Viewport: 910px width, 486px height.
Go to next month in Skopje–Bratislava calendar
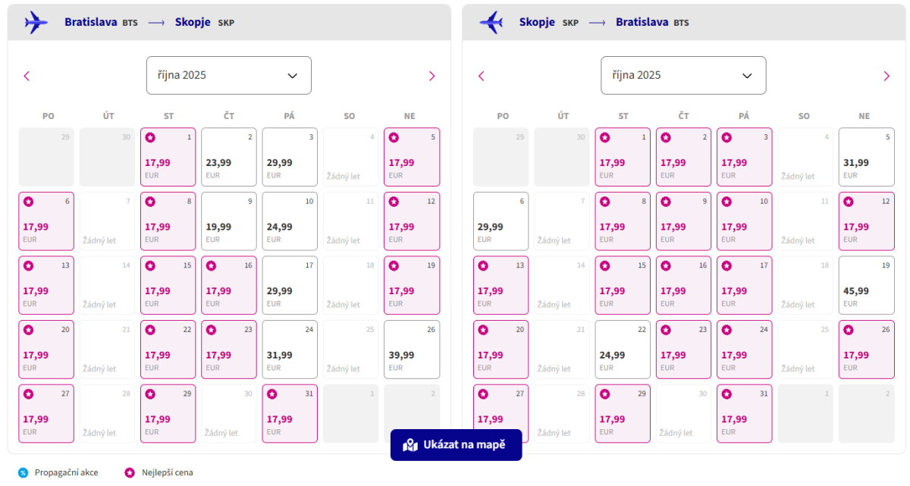coord(886,76)
